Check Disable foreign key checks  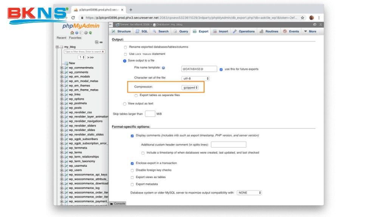coord(132,170)
